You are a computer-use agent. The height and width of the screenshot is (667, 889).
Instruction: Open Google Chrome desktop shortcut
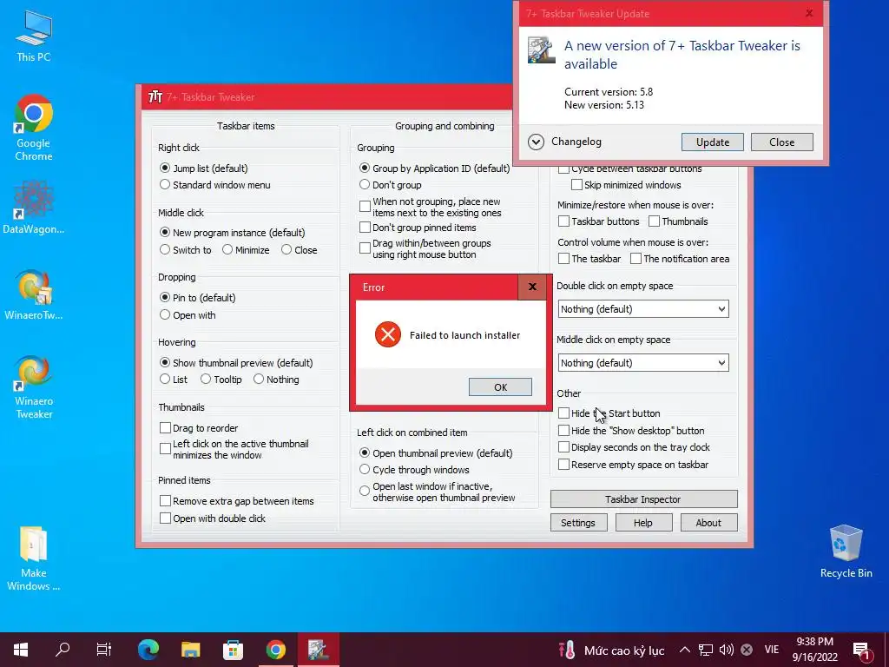point(34,127)
